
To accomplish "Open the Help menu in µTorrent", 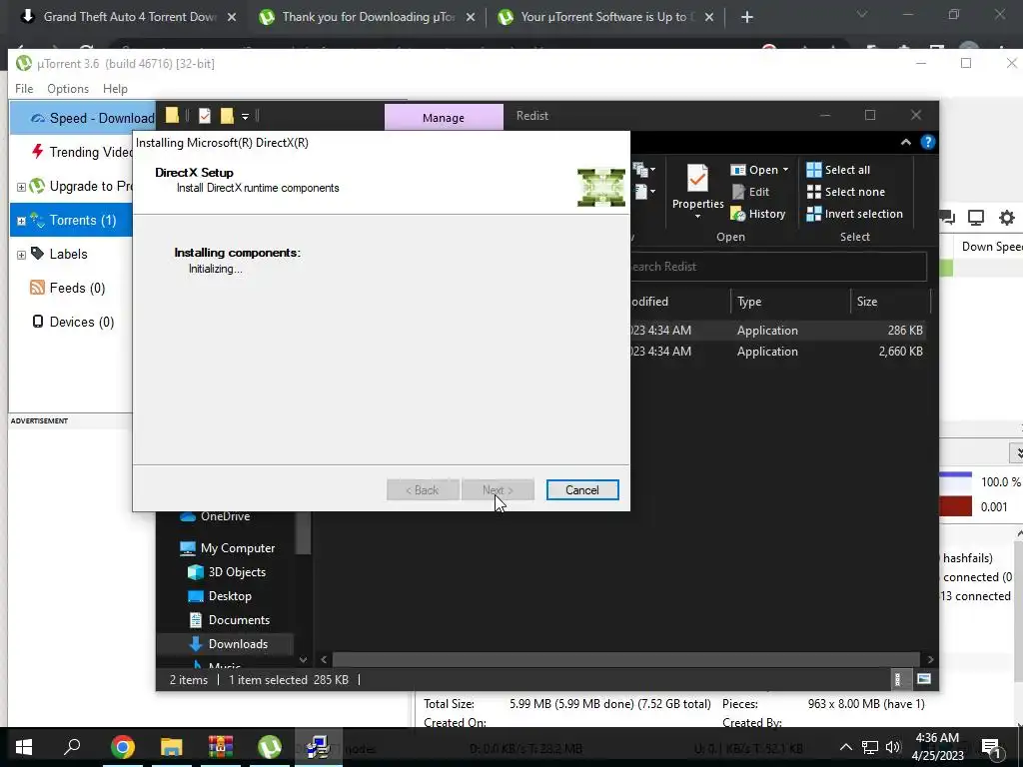I will click(115, 89).
